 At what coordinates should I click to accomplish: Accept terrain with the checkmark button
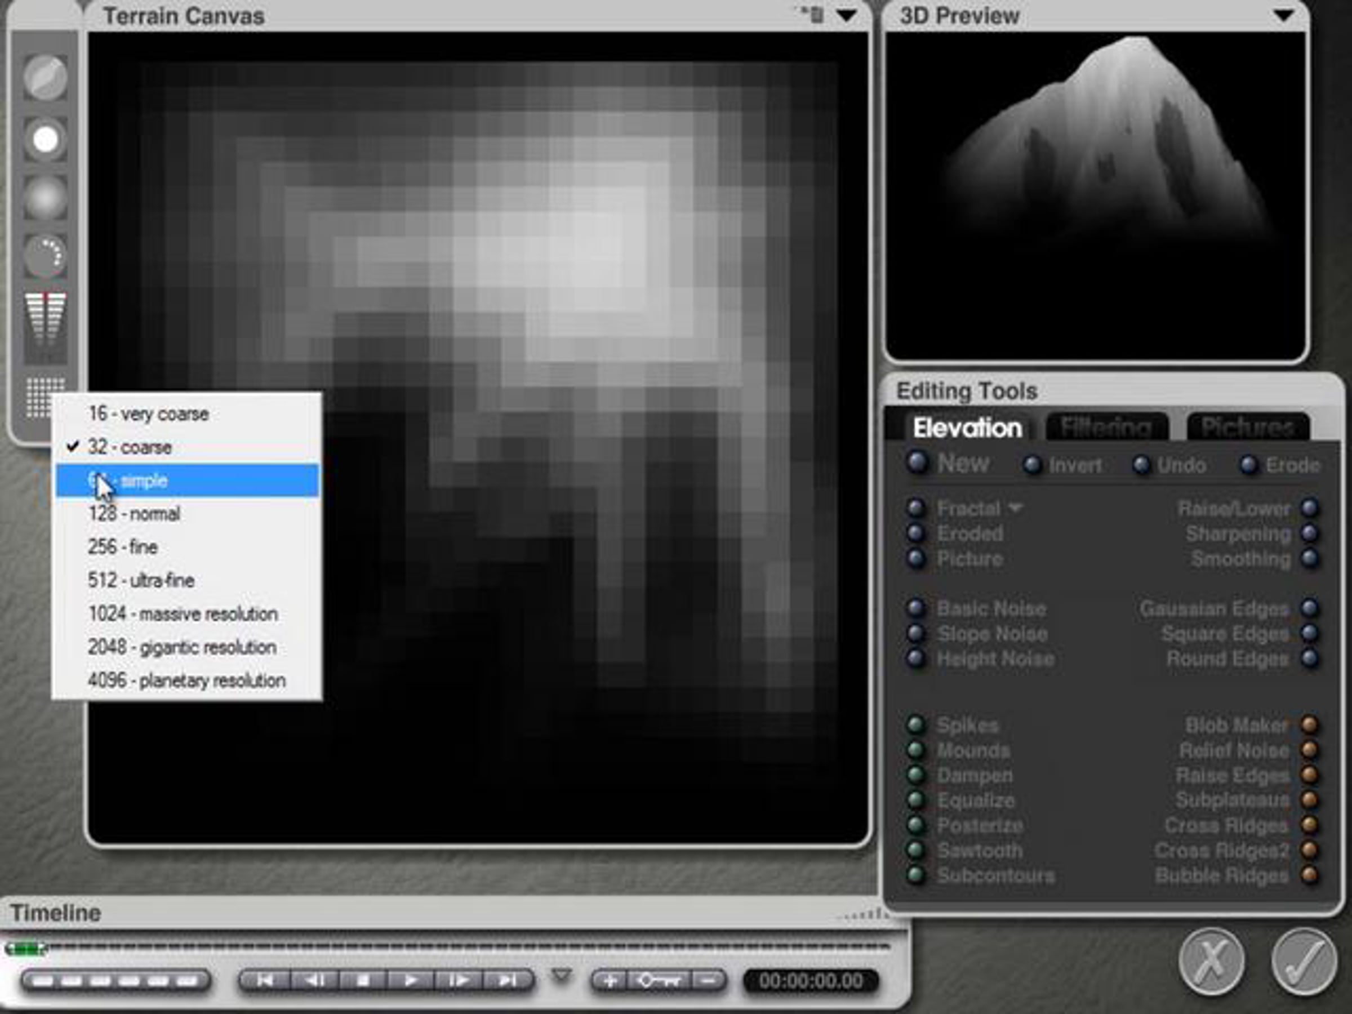click(1304, 962)
